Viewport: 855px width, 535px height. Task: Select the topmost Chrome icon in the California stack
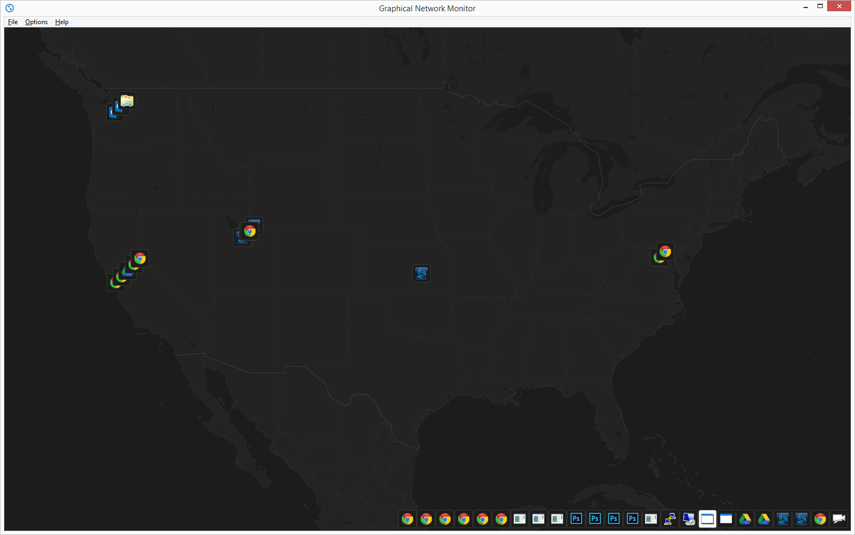tap(140, 258)
